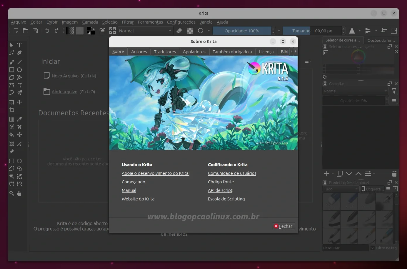Expand horizontal mirror options arrow

point(360,31)
